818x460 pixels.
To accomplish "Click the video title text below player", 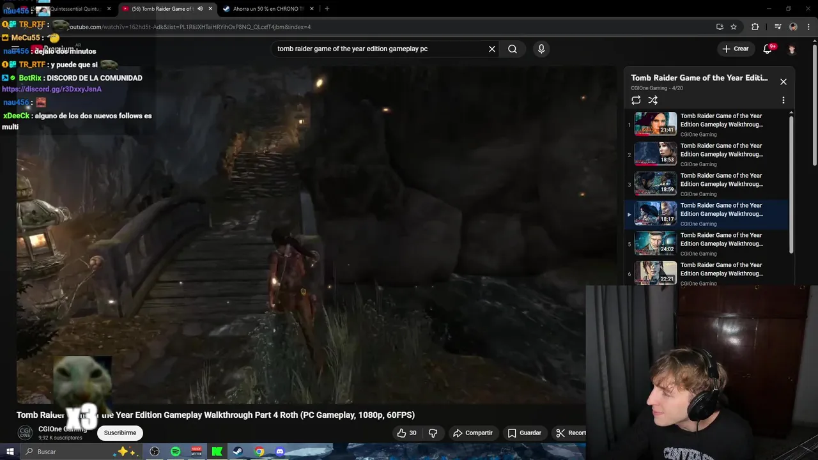I will 215,415.
